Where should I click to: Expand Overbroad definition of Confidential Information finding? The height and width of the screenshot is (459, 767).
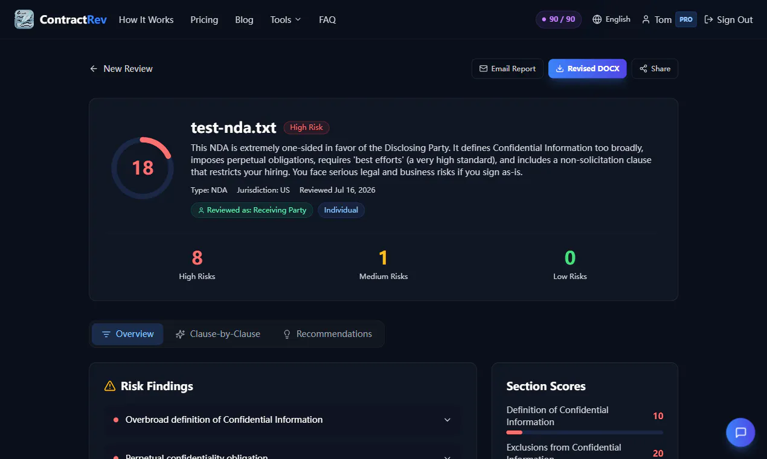pyautogui.click(x=283, y=420)
